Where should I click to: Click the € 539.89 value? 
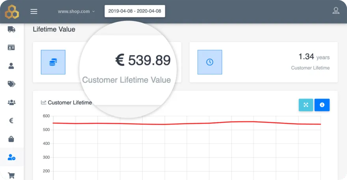click(143, 60)
